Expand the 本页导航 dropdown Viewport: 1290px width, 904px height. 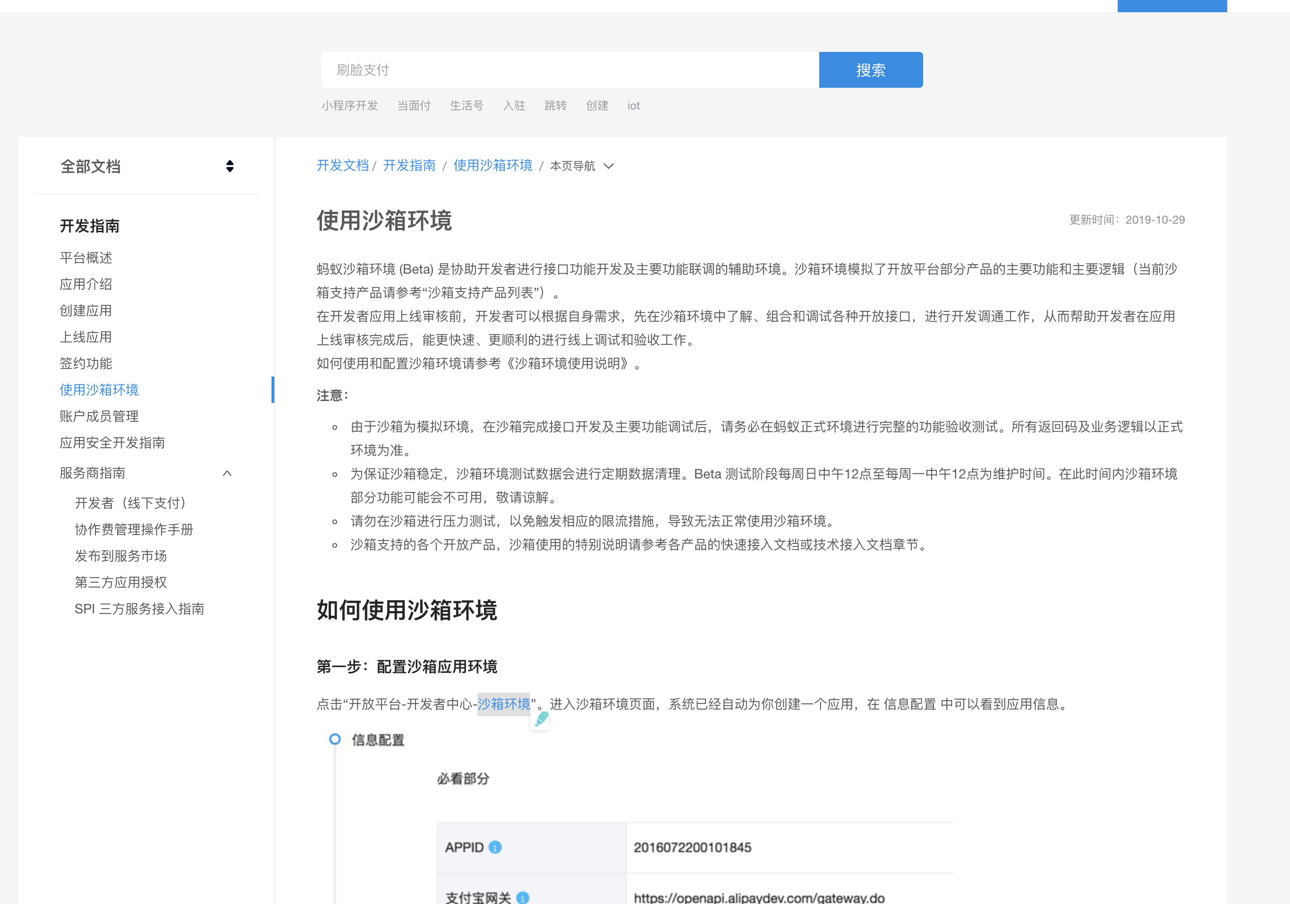coord(609,166)
